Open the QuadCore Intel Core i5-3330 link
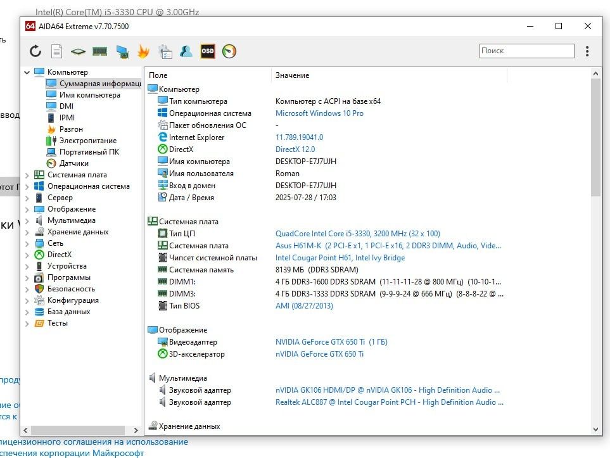The width and height of the screenshot is (610, 458). 357,234
